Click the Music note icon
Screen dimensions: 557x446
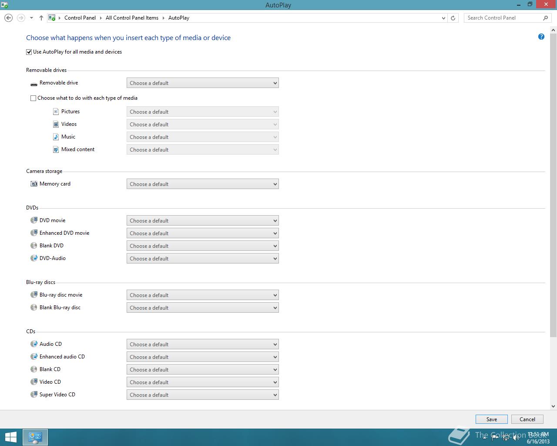[x=56, y=137]
